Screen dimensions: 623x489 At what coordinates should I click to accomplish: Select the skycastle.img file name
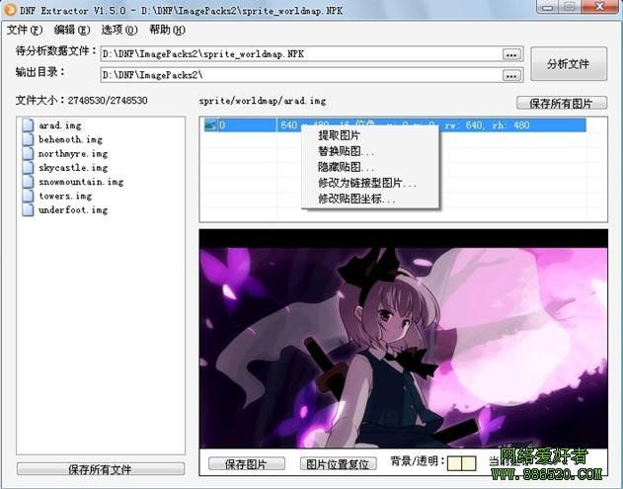(x=73, y=168)
